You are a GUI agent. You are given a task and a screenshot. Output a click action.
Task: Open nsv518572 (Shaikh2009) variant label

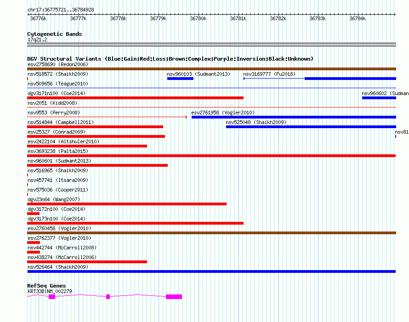[x=58, y=74]
